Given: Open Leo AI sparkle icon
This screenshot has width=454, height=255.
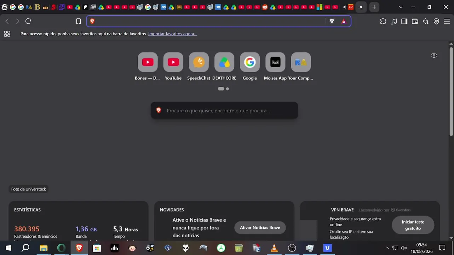Looking at the screenshot, I should coord(426,21).
